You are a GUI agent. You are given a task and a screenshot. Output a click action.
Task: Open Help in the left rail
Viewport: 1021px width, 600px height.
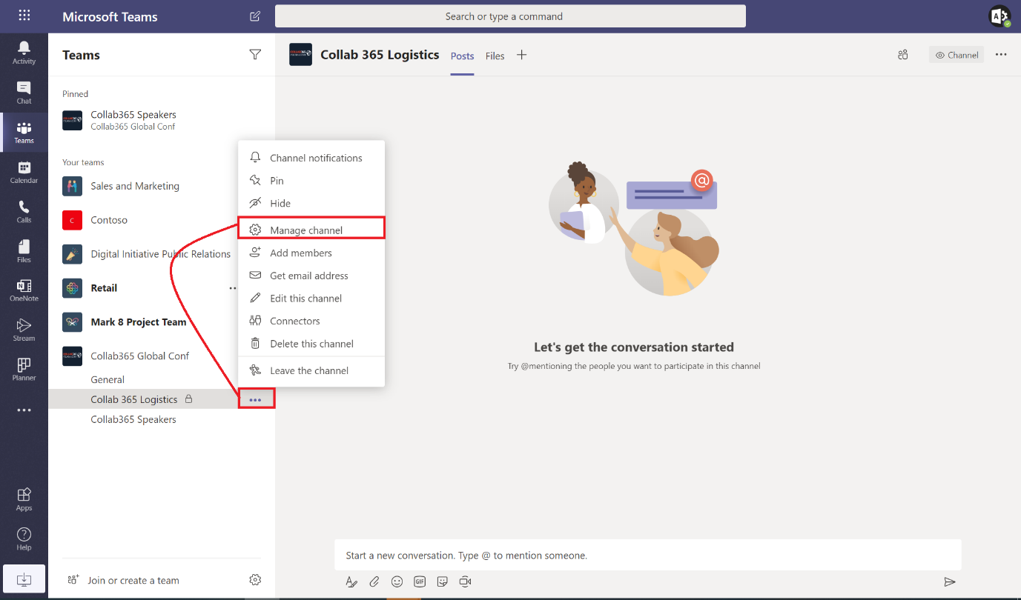(24, 539)
